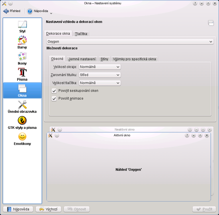The width and height of the screenshot is (219, 215).
Task: Click help button in Aktivní okno preview
Action: click(187, 135)
